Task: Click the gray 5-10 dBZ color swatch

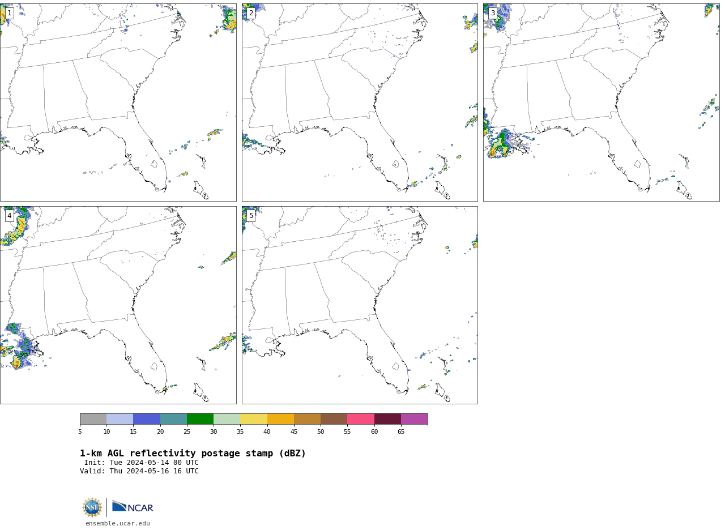Action: [x=93, y=419]
